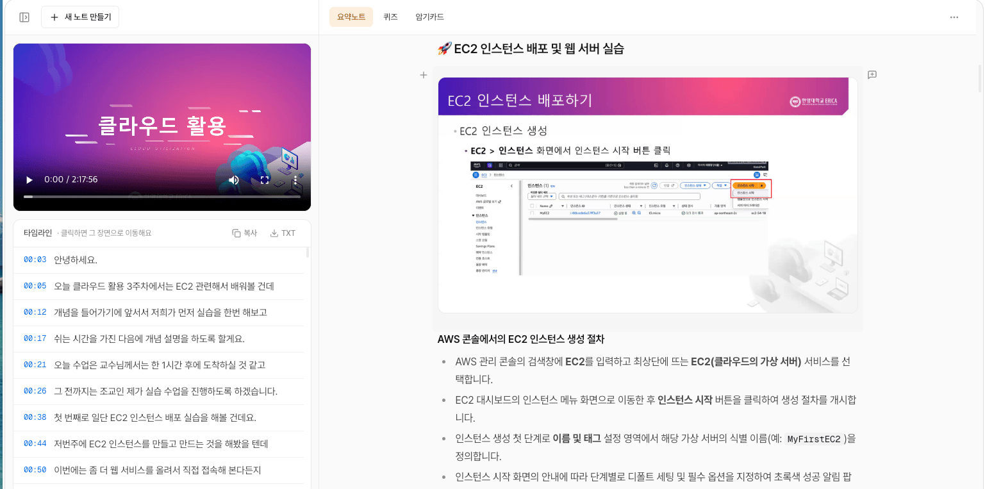985x489 pixels.
Task: Open the 암기카드 tab
Action: coord(429,17)
